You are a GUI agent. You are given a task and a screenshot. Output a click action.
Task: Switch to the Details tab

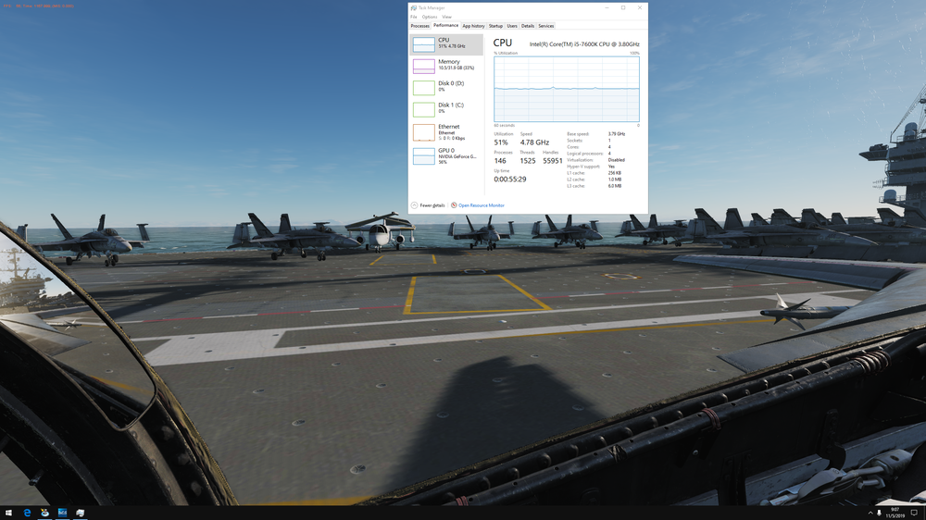click(528, 26)
